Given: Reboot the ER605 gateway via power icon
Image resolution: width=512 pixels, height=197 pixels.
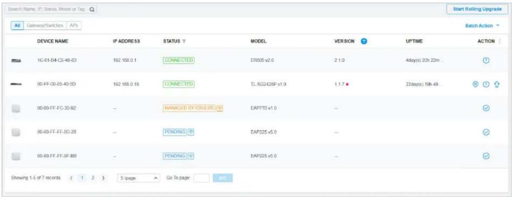Looking at the screenshot, I should pos(486,60).
